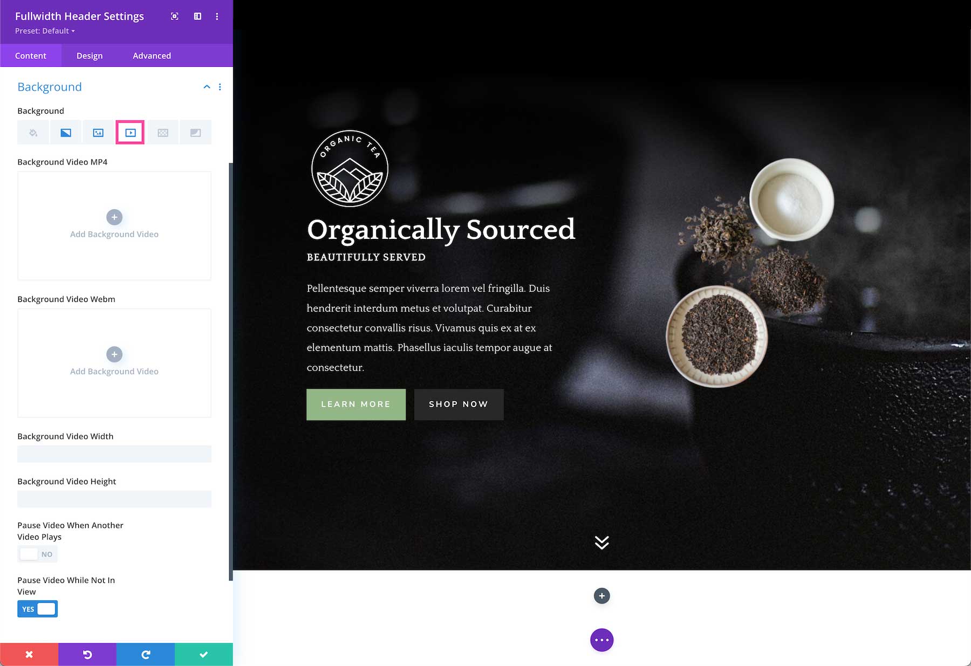Select the background video icon
The height and width of the screenshot is (666, 971).
[x=130, y=133]
